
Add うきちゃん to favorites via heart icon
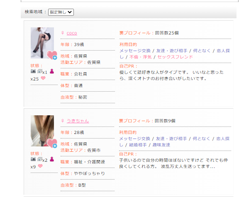[x=52, y=143]
